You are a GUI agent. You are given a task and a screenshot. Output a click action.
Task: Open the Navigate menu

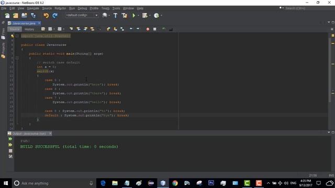[33, 8]
